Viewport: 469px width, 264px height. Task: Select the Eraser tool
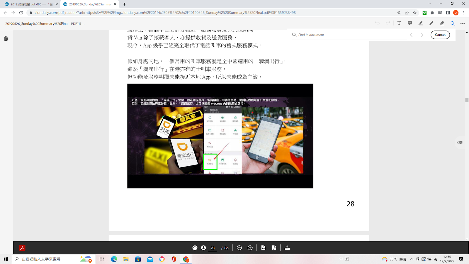(x=442, y=23)
